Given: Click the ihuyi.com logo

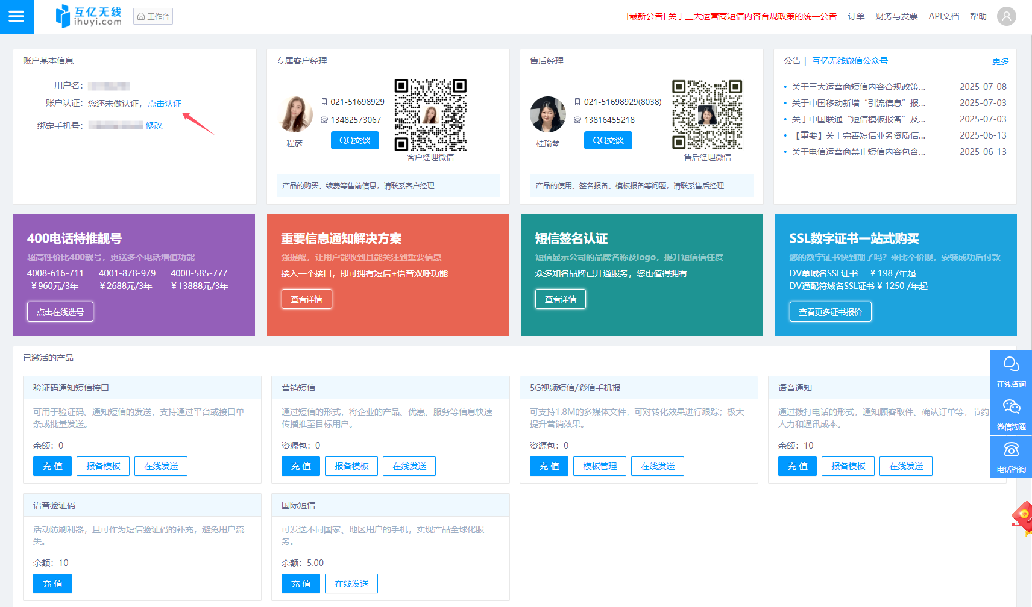Looking at the screenshot, I should tap(89, 16).
